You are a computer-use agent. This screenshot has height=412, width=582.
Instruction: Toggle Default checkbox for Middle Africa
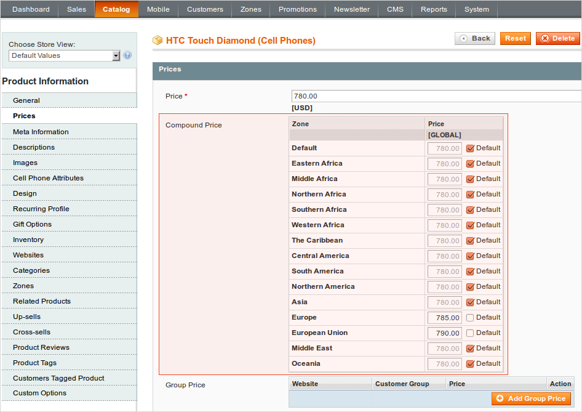(x=470, y=179)
